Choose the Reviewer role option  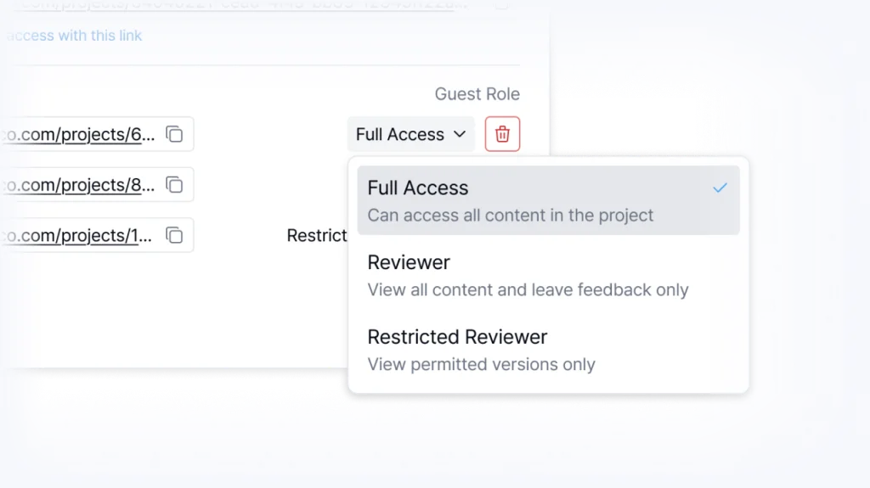click(x=409, y=262)
